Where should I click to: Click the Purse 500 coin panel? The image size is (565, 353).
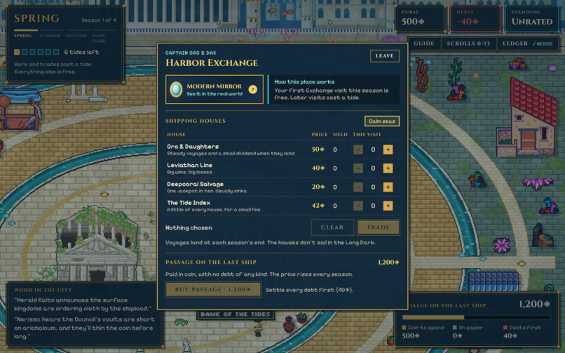(x=420, y=19)
